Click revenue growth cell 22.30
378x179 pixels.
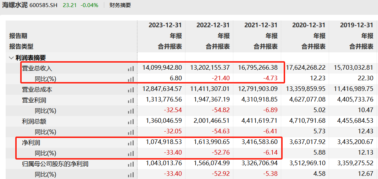(366, 78)
